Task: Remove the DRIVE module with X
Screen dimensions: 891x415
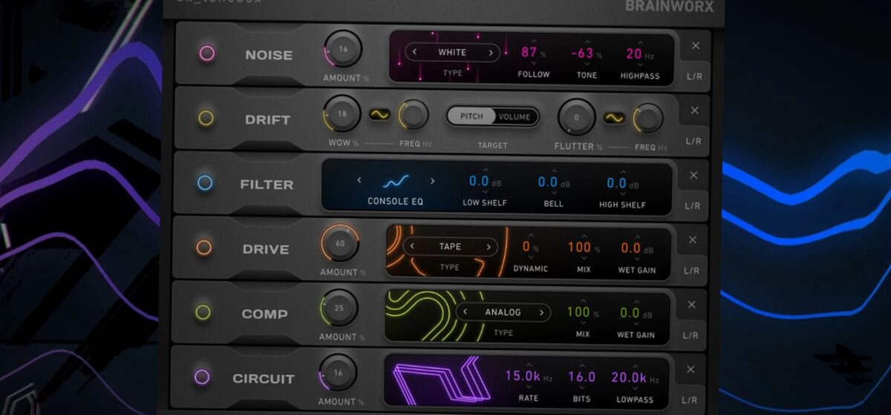Action: 692,239
